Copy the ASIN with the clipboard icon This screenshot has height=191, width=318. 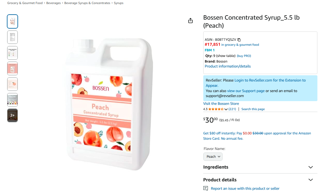(x=239, y=40)
